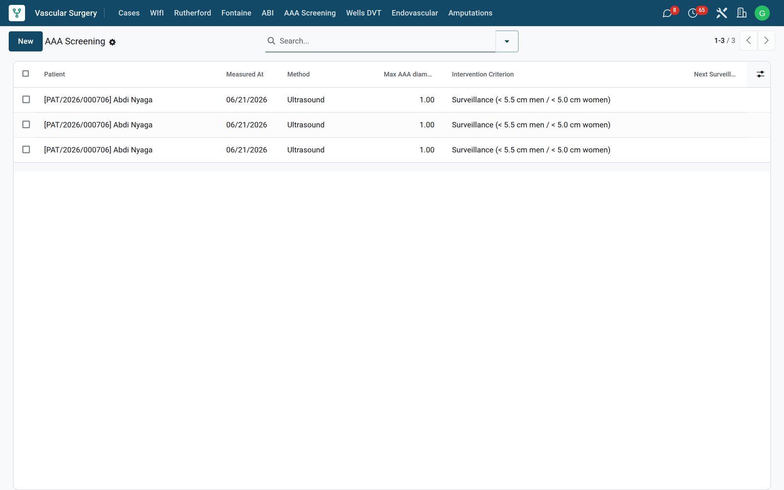Sort by the Measured At column header

point(245,74)
